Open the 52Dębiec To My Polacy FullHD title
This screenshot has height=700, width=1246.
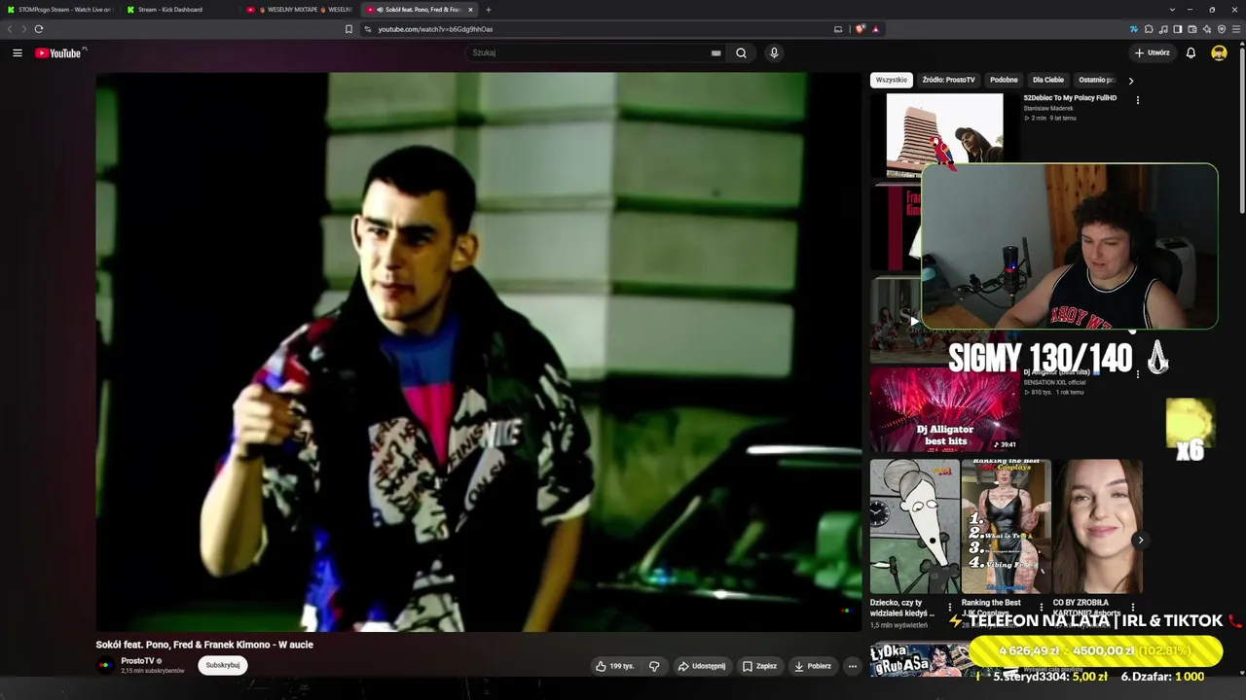pyautogui.click(x=1070, y=98)
